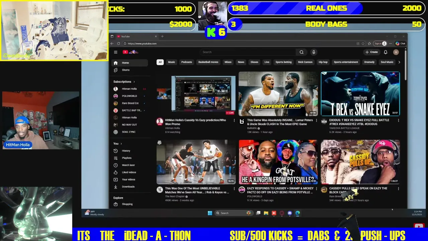Screen dimensions: 428x241
Task: Open YouTube notifications bell
Action: tap(386, 52)
